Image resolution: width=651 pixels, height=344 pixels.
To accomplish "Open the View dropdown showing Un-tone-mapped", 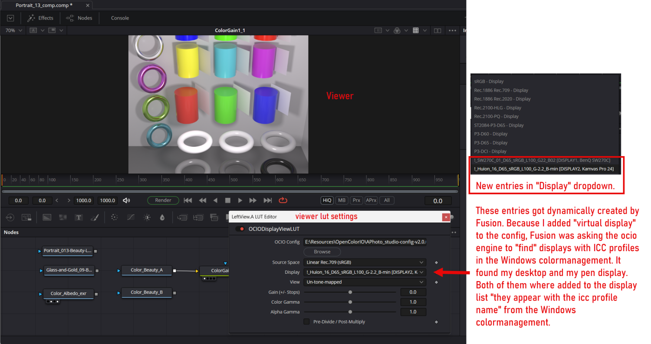I will [365, 282].
